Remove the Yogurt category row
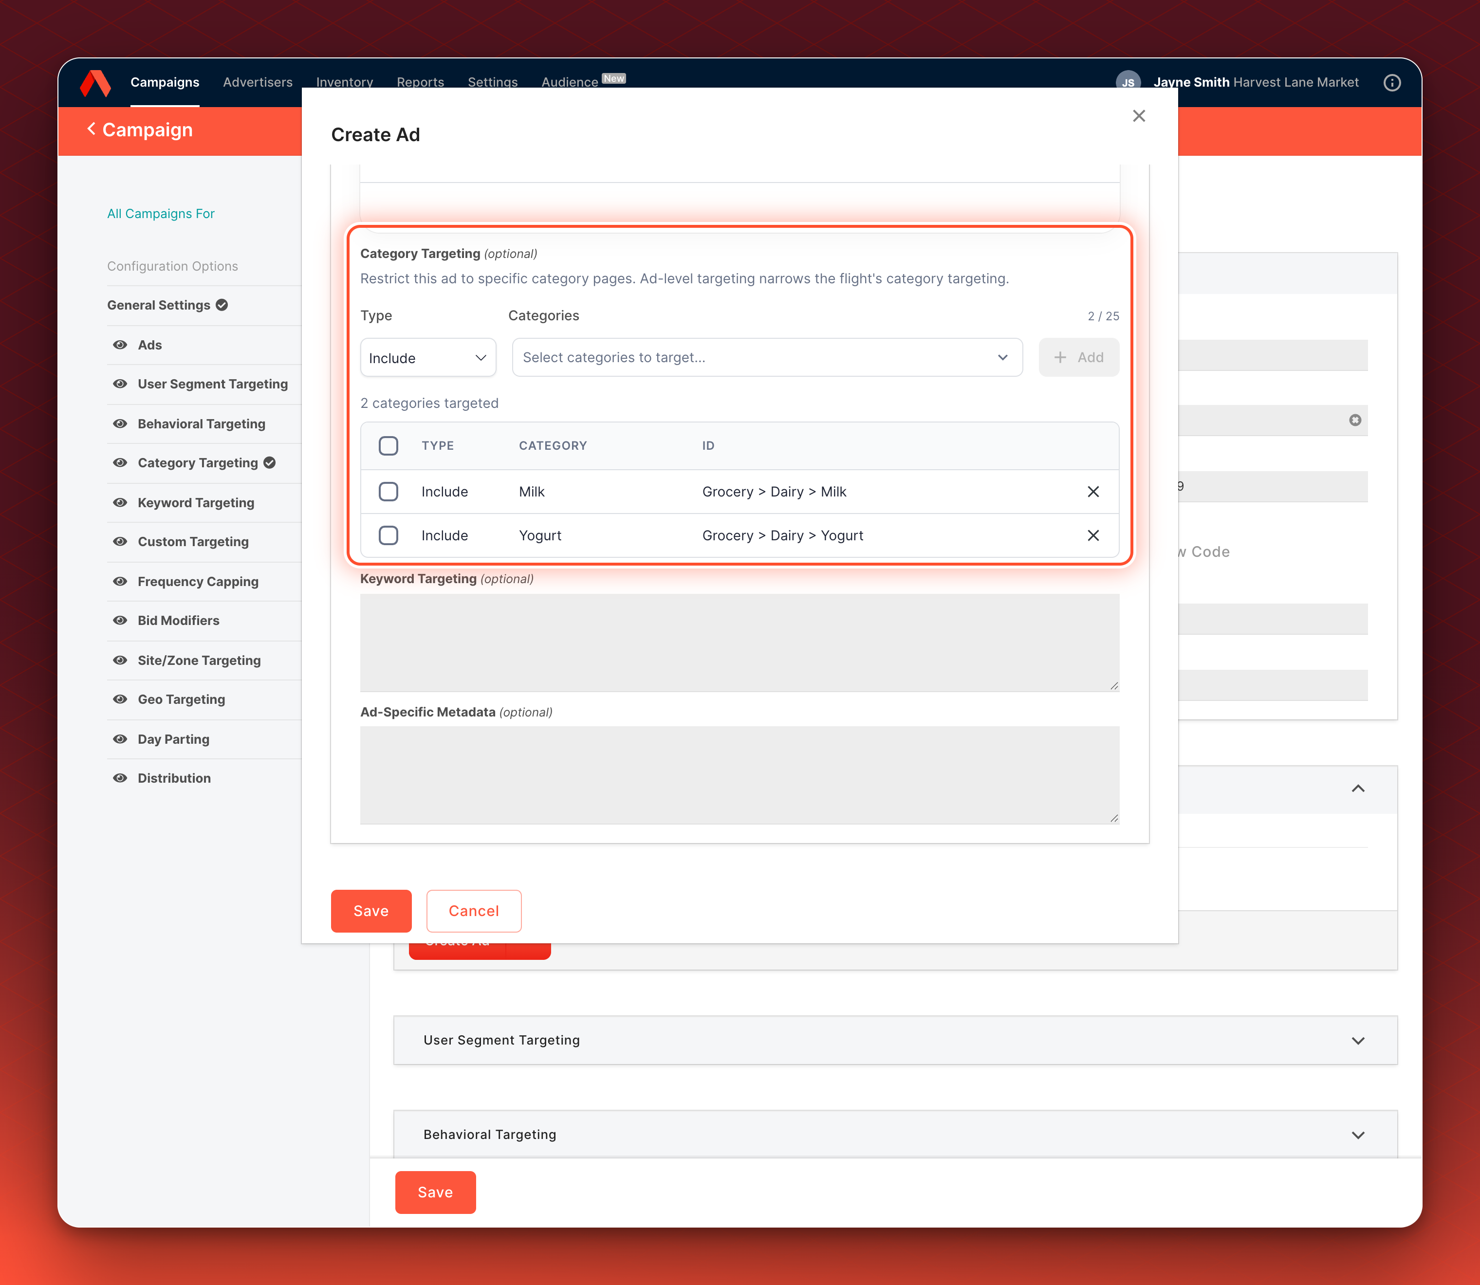 click(x=1093, y=535)
